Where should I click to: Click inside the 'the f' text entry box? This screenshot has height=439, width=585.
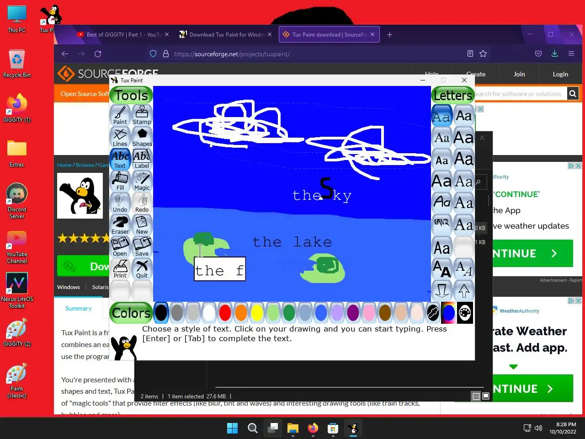pyautogui.click(x=220, y=269)
